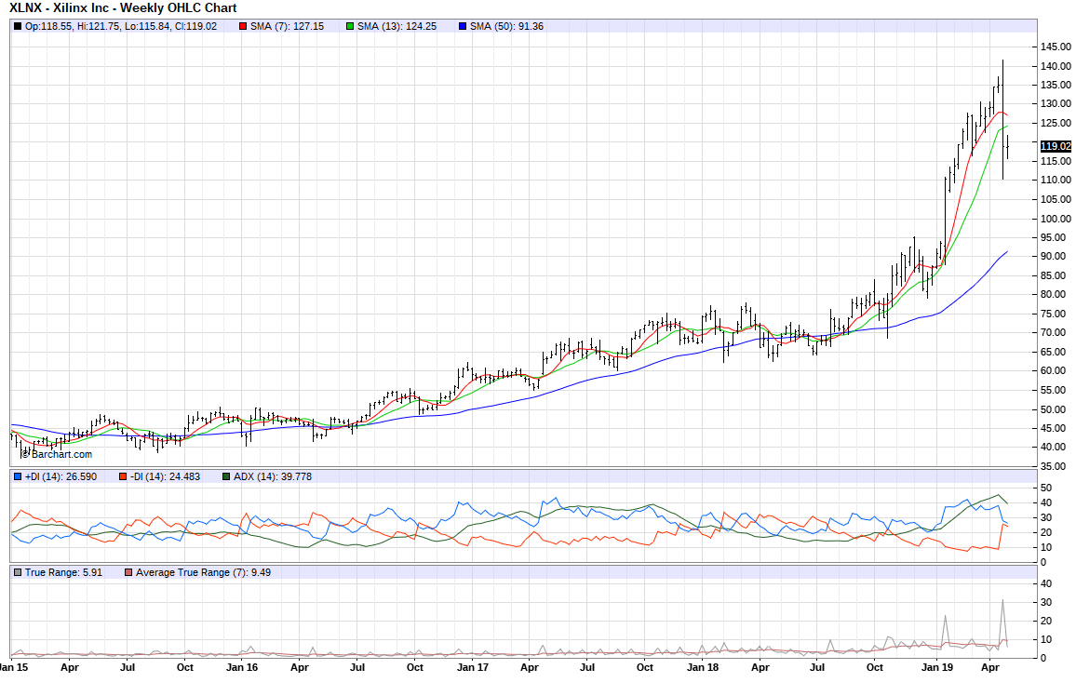Viewport: 1076px width, 696px height.
Task: Click the "SMA (13): 124.25" legend text
Action: 397,27
